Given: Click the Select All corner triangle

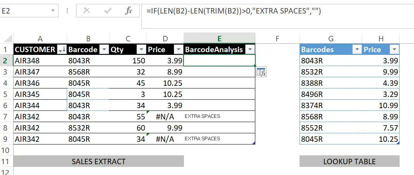Looking at the screenshot, I should tap(9, 38).
